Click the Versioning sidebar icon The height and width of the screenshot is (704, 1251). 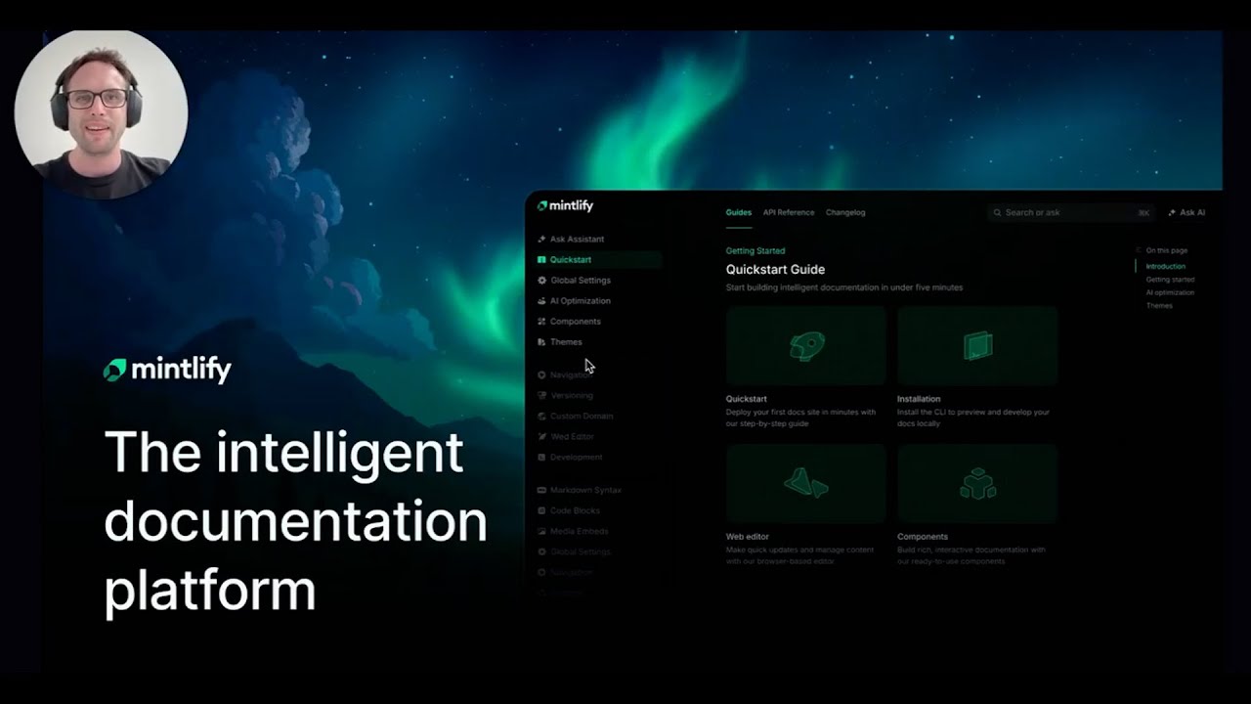coord(541,396)
